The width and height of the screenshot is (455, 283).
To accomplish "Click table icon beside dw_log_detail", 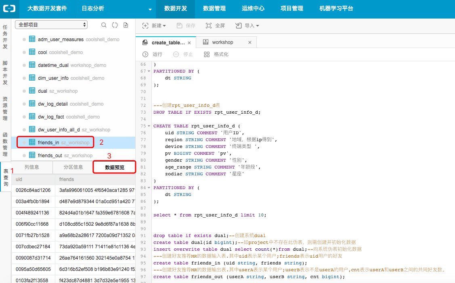I will (32, 104).
